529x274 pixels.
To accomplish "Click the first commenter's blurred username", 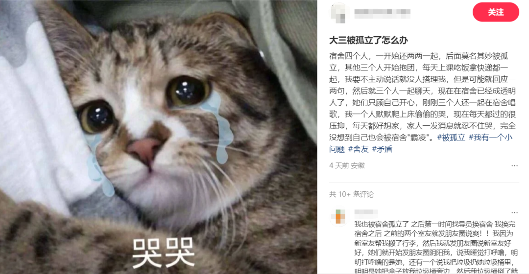I will [x=366, y=212].
